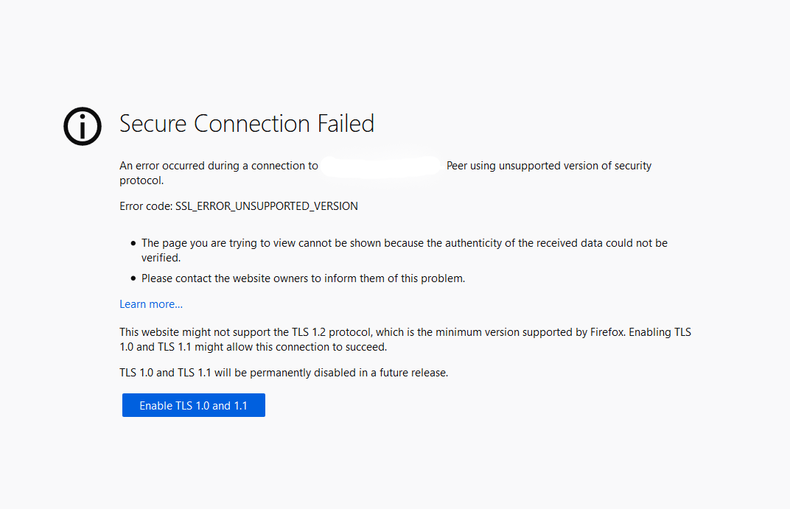The height and width of the screenshot is (509, 790).
Task: Click the bullet asking to contact website owners
Action: 302,278
